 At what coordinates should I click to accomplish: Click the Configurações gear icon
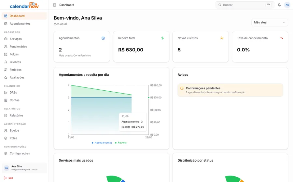coord(6,153)
